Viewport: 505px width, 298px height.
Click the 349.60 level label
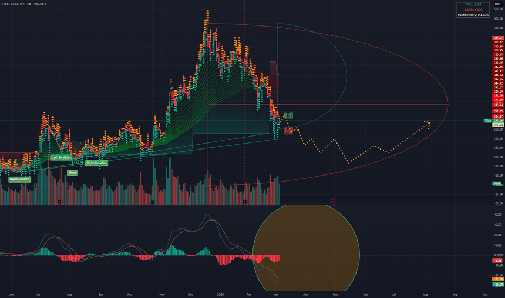(498, 59)
